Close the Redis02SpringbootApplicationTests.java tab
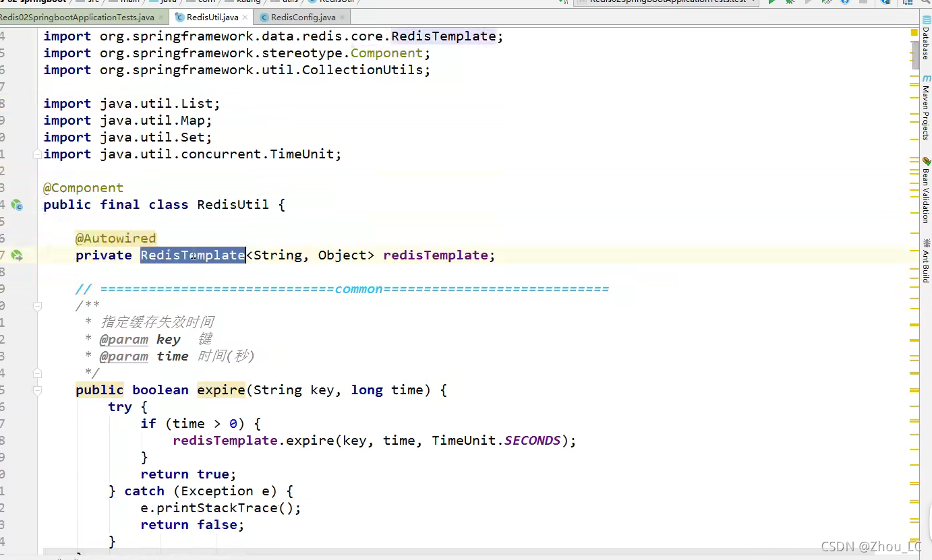 point(161,18)
